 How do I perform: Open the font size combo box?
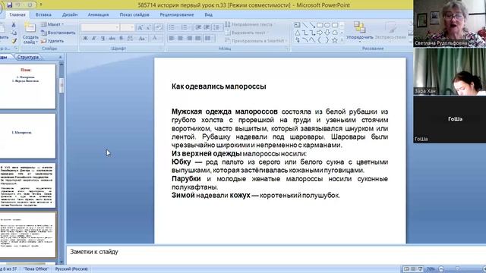point(128,27)
